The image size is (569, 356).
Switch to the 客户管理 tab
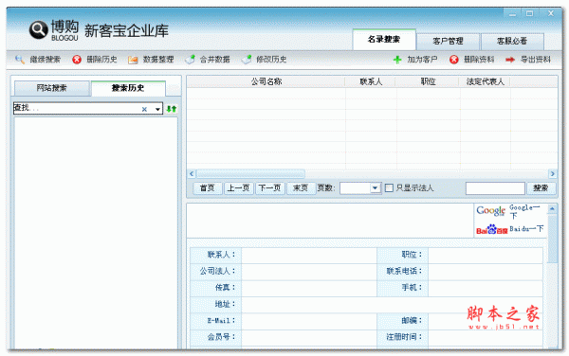[x=448, y=42]
